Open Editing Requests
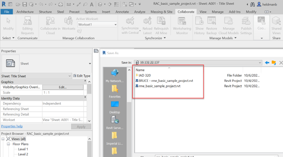Image resolution: width=283 pixels, height=157 pixels. click(28, 25)
